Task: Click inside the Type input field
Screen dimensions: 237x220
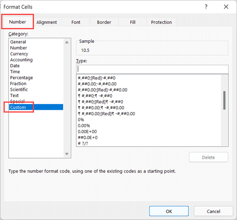Action: pos(152,69)
